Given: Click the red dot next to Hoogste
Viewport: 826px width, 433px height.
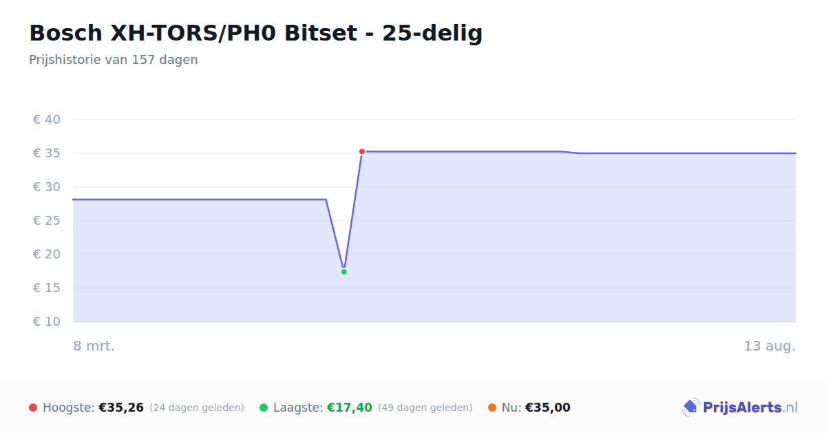Looking at the screenshot, I should pyautogui.click(x=33, y=408).
